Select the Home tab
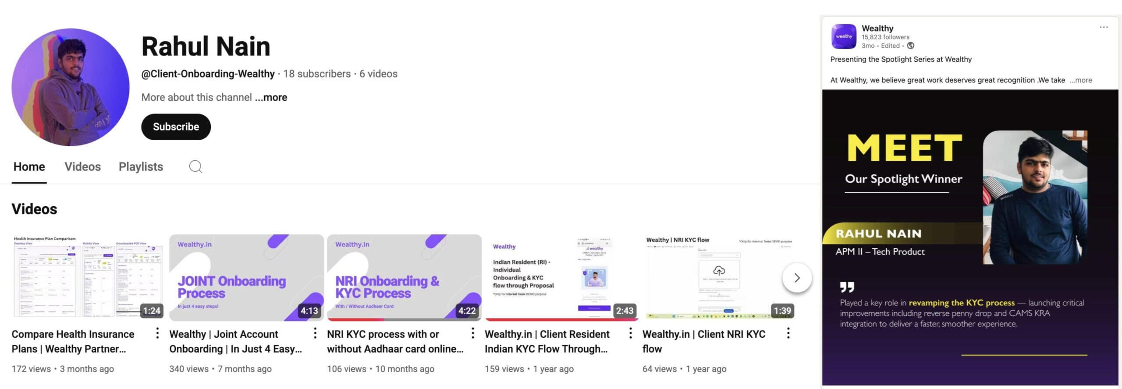 [x=29, y=167]
